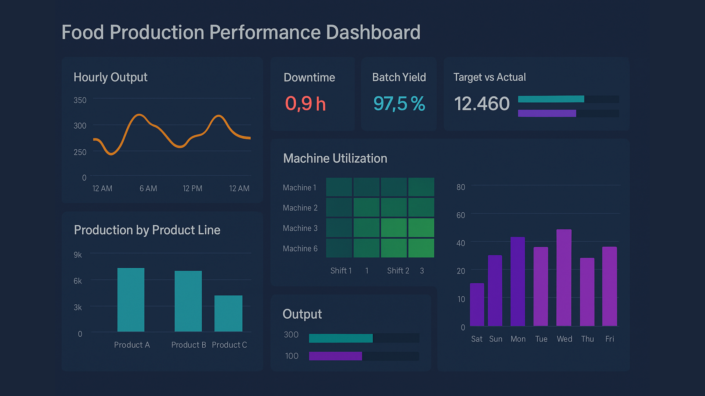
Task: Click the purple Output 100 bar
Action: (335, 356)
